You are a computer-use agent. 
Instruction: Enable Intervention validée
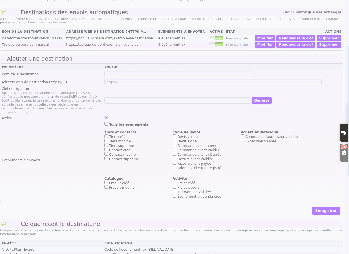pos(174,191)
